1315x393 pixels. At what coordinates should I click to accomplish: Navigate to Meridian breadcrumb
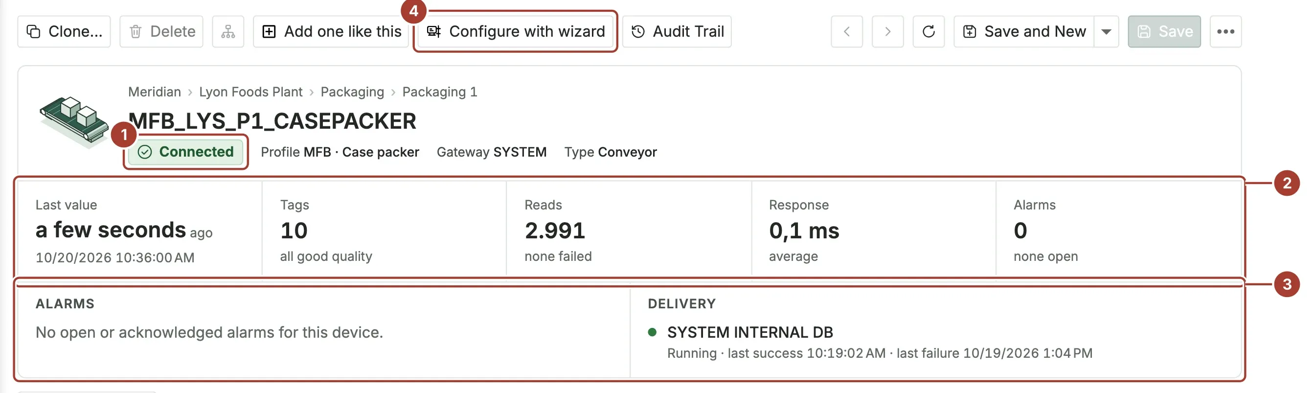pos(155,92)
